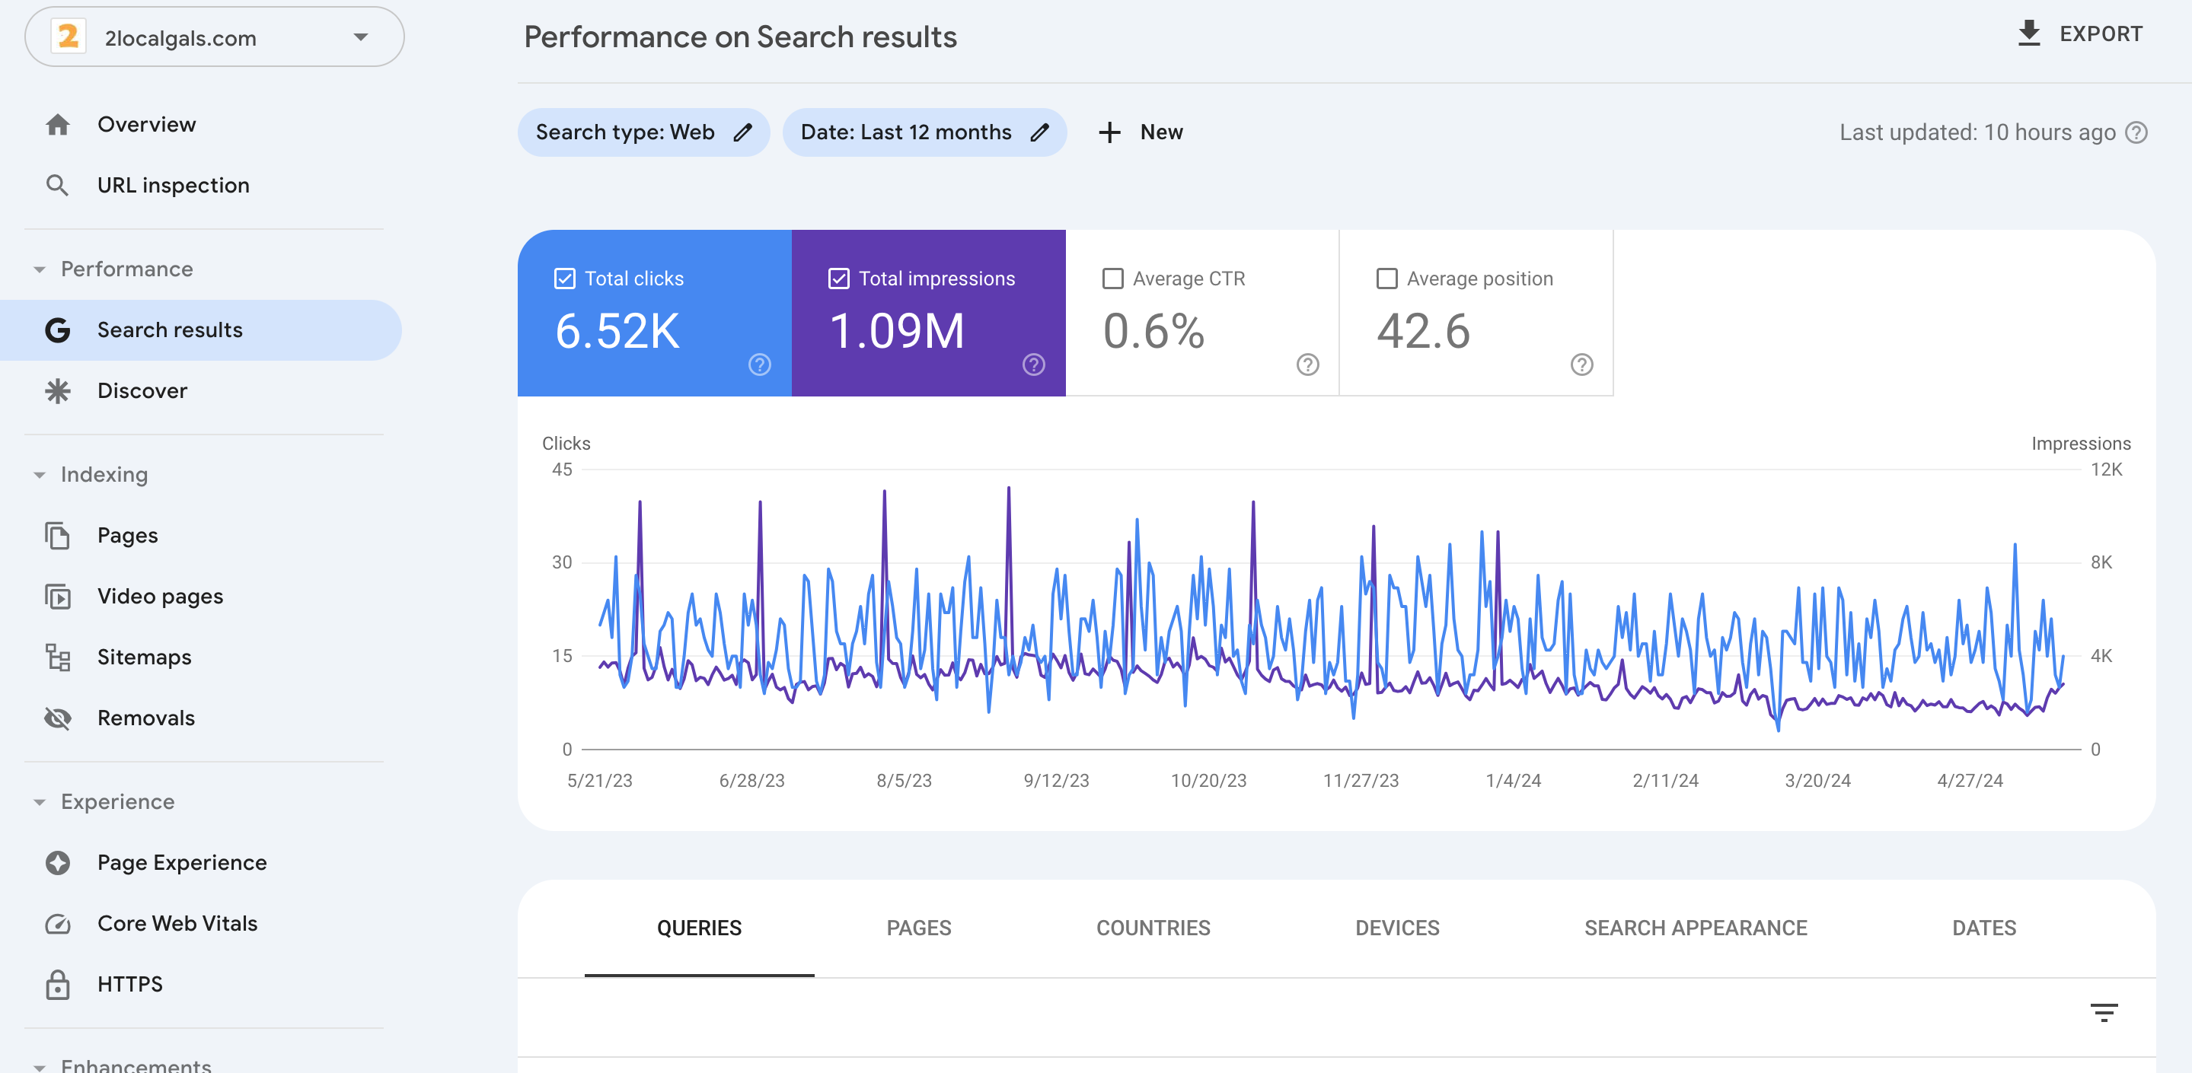Screen dimensions: 2192x1073
Task: Uncheck the Total clicks checkbox
Action: point(564,279)
